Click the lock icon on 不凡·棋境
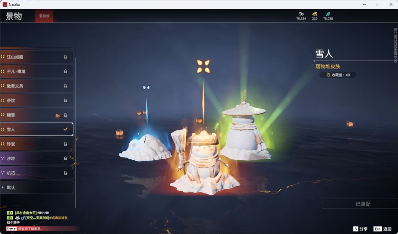 pyautogui.click(x=65, y=71)
